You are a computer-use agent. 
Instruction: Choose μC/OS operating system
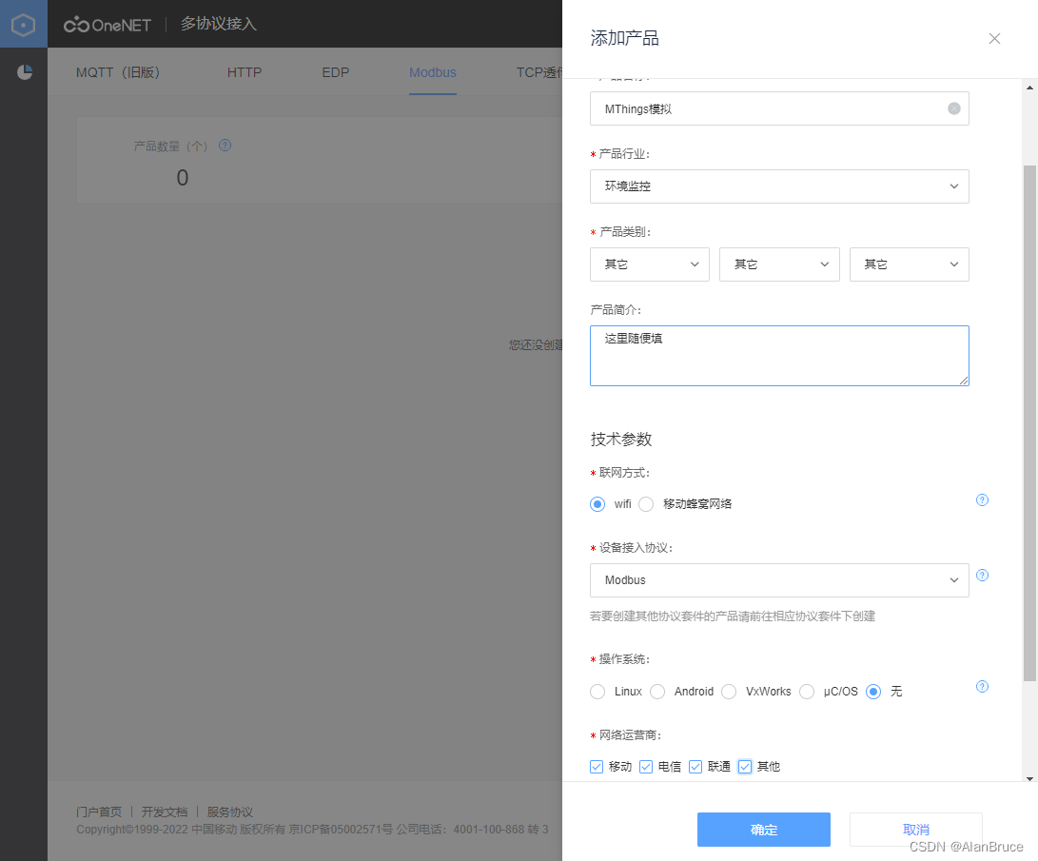pos(806,692)
